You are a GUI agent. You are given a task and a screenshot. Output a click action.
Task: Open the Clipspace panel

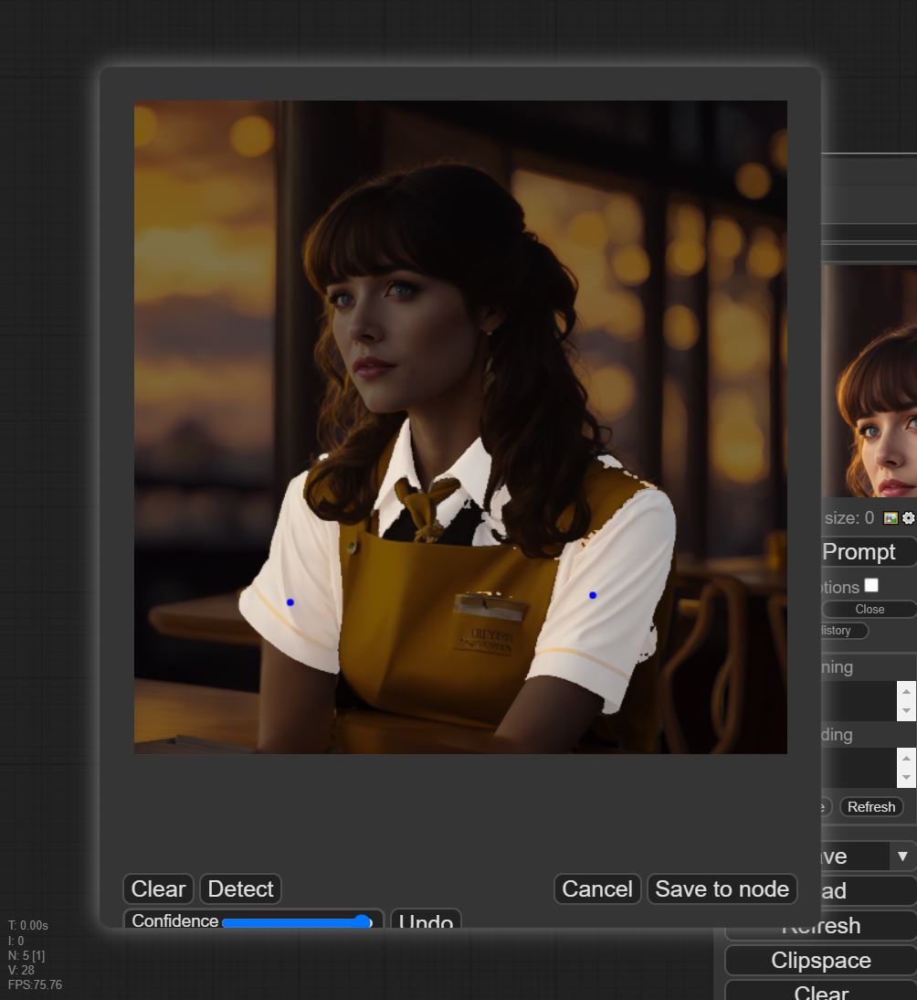click(820, 961)
